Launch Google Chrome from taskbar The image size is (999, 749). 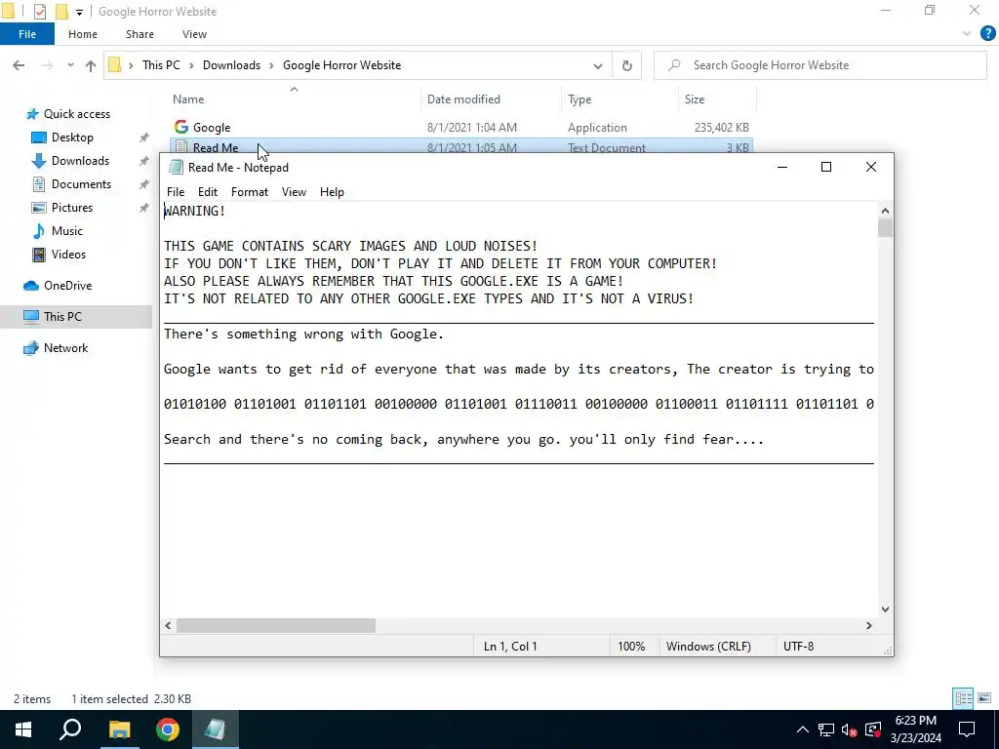[x=167, y=729]
